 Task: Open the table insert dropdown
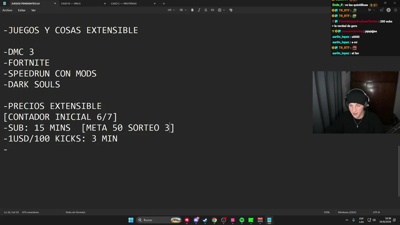(x=221, y=10)
